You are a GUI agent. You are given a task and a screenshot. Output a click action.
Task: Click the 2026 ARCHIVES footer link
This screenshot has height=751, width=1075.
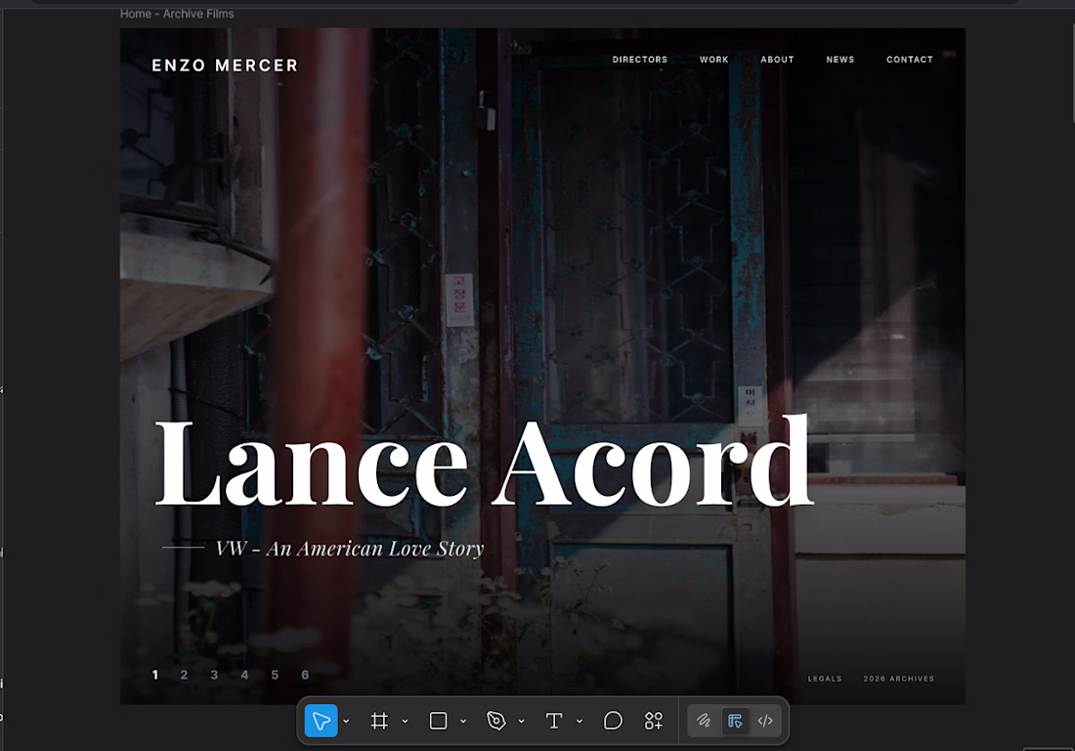[899, 679]
